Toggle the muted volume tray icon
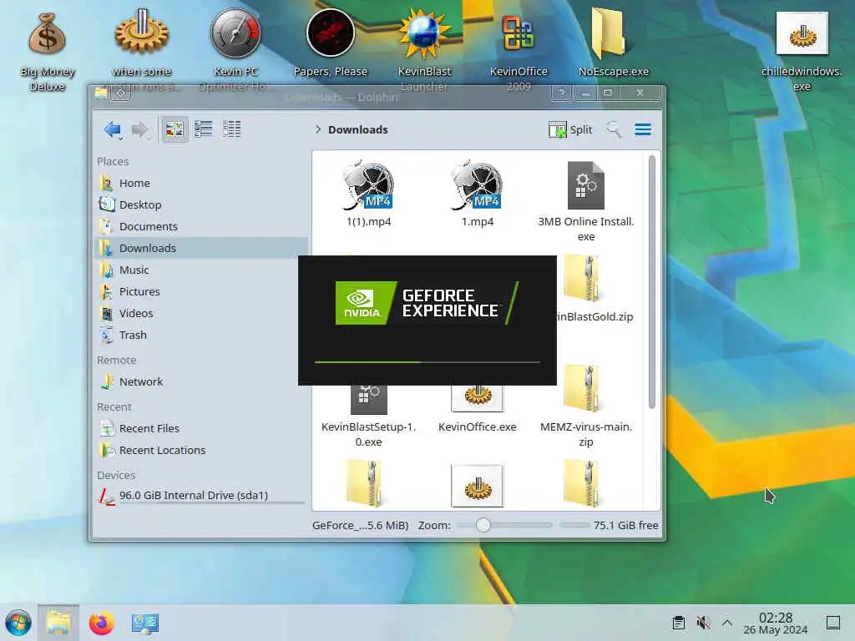The height and width of the screenshot is (641, 855). [703, 623]
